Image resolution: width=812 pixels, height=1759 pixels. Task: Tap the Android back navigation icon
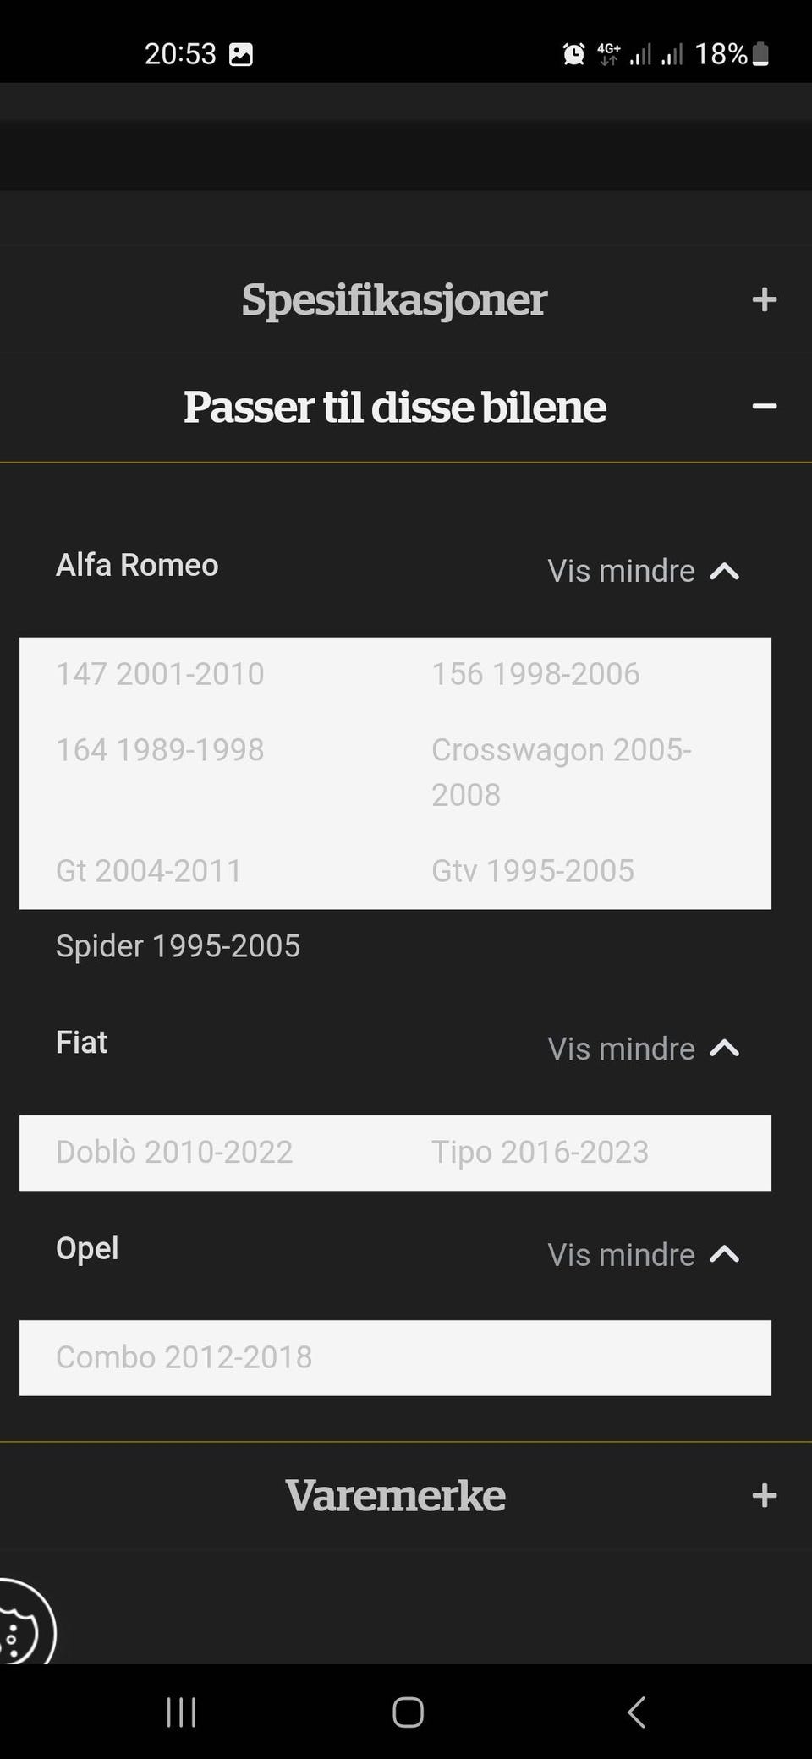pyautogui.click(x=636, y=1712)
